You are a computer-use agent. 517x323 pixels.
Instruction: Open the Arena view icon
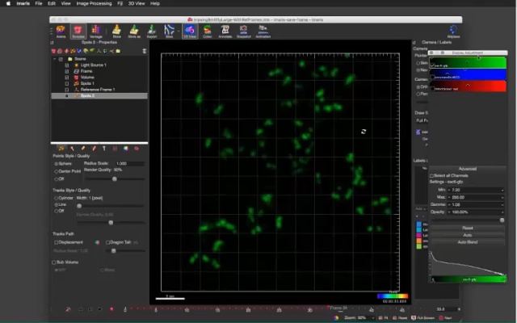(x=61, y=31)
